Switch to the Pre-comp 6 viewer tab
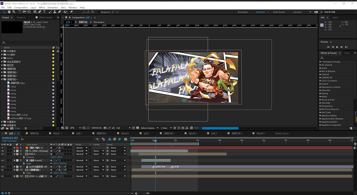This screenshot has width=357, height=195. point(99,22)
